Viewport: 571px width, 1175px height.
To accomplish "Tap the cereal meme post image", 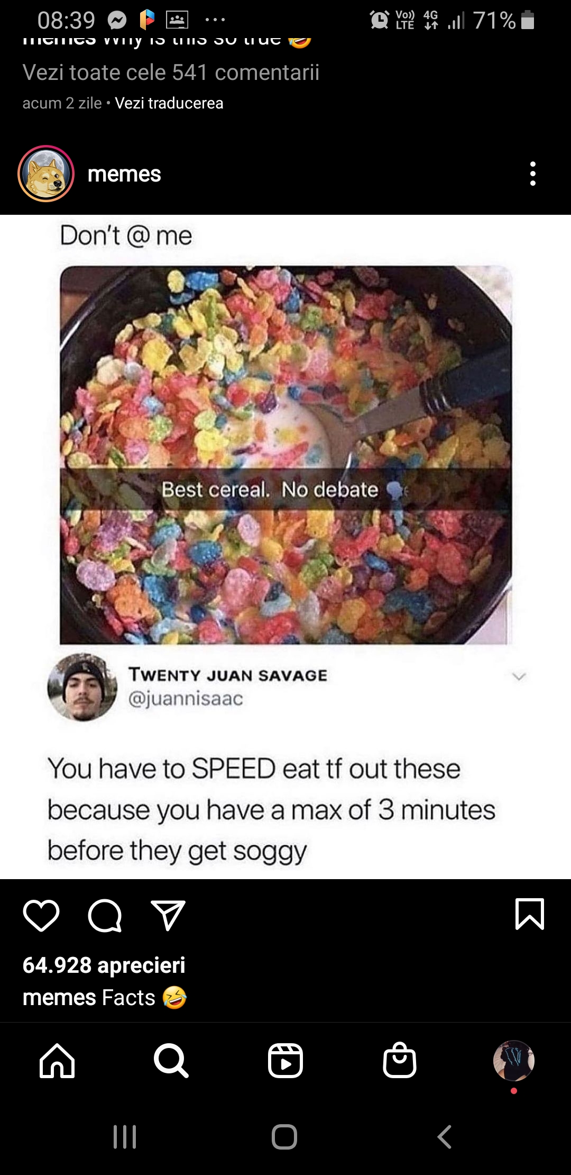I will (285, 547).
